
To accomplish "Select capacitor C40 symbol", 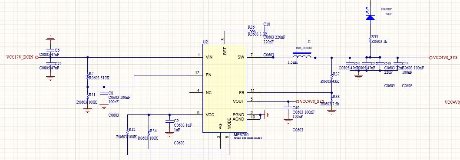I will pyautogui.click(x=288, y=108).
